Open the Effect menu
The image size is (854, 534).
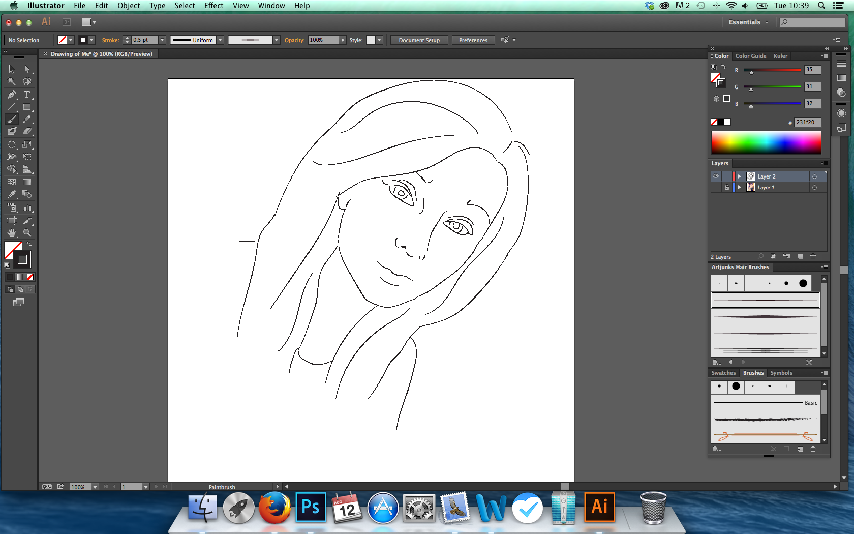point(213,6)
